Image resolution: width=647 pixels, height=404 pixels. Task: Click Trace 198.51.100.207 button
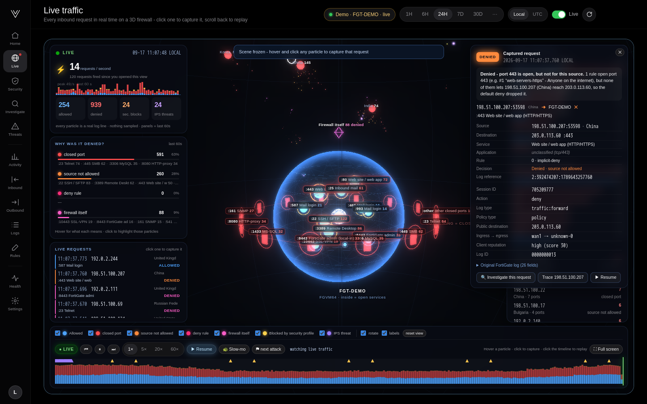pos(562,277)
